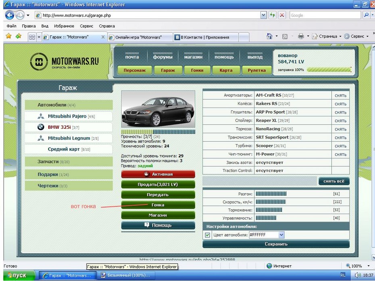
Task: Open the car color #FFFFFF dropdown
Action: pyautogui.click(x=281, y=235)
